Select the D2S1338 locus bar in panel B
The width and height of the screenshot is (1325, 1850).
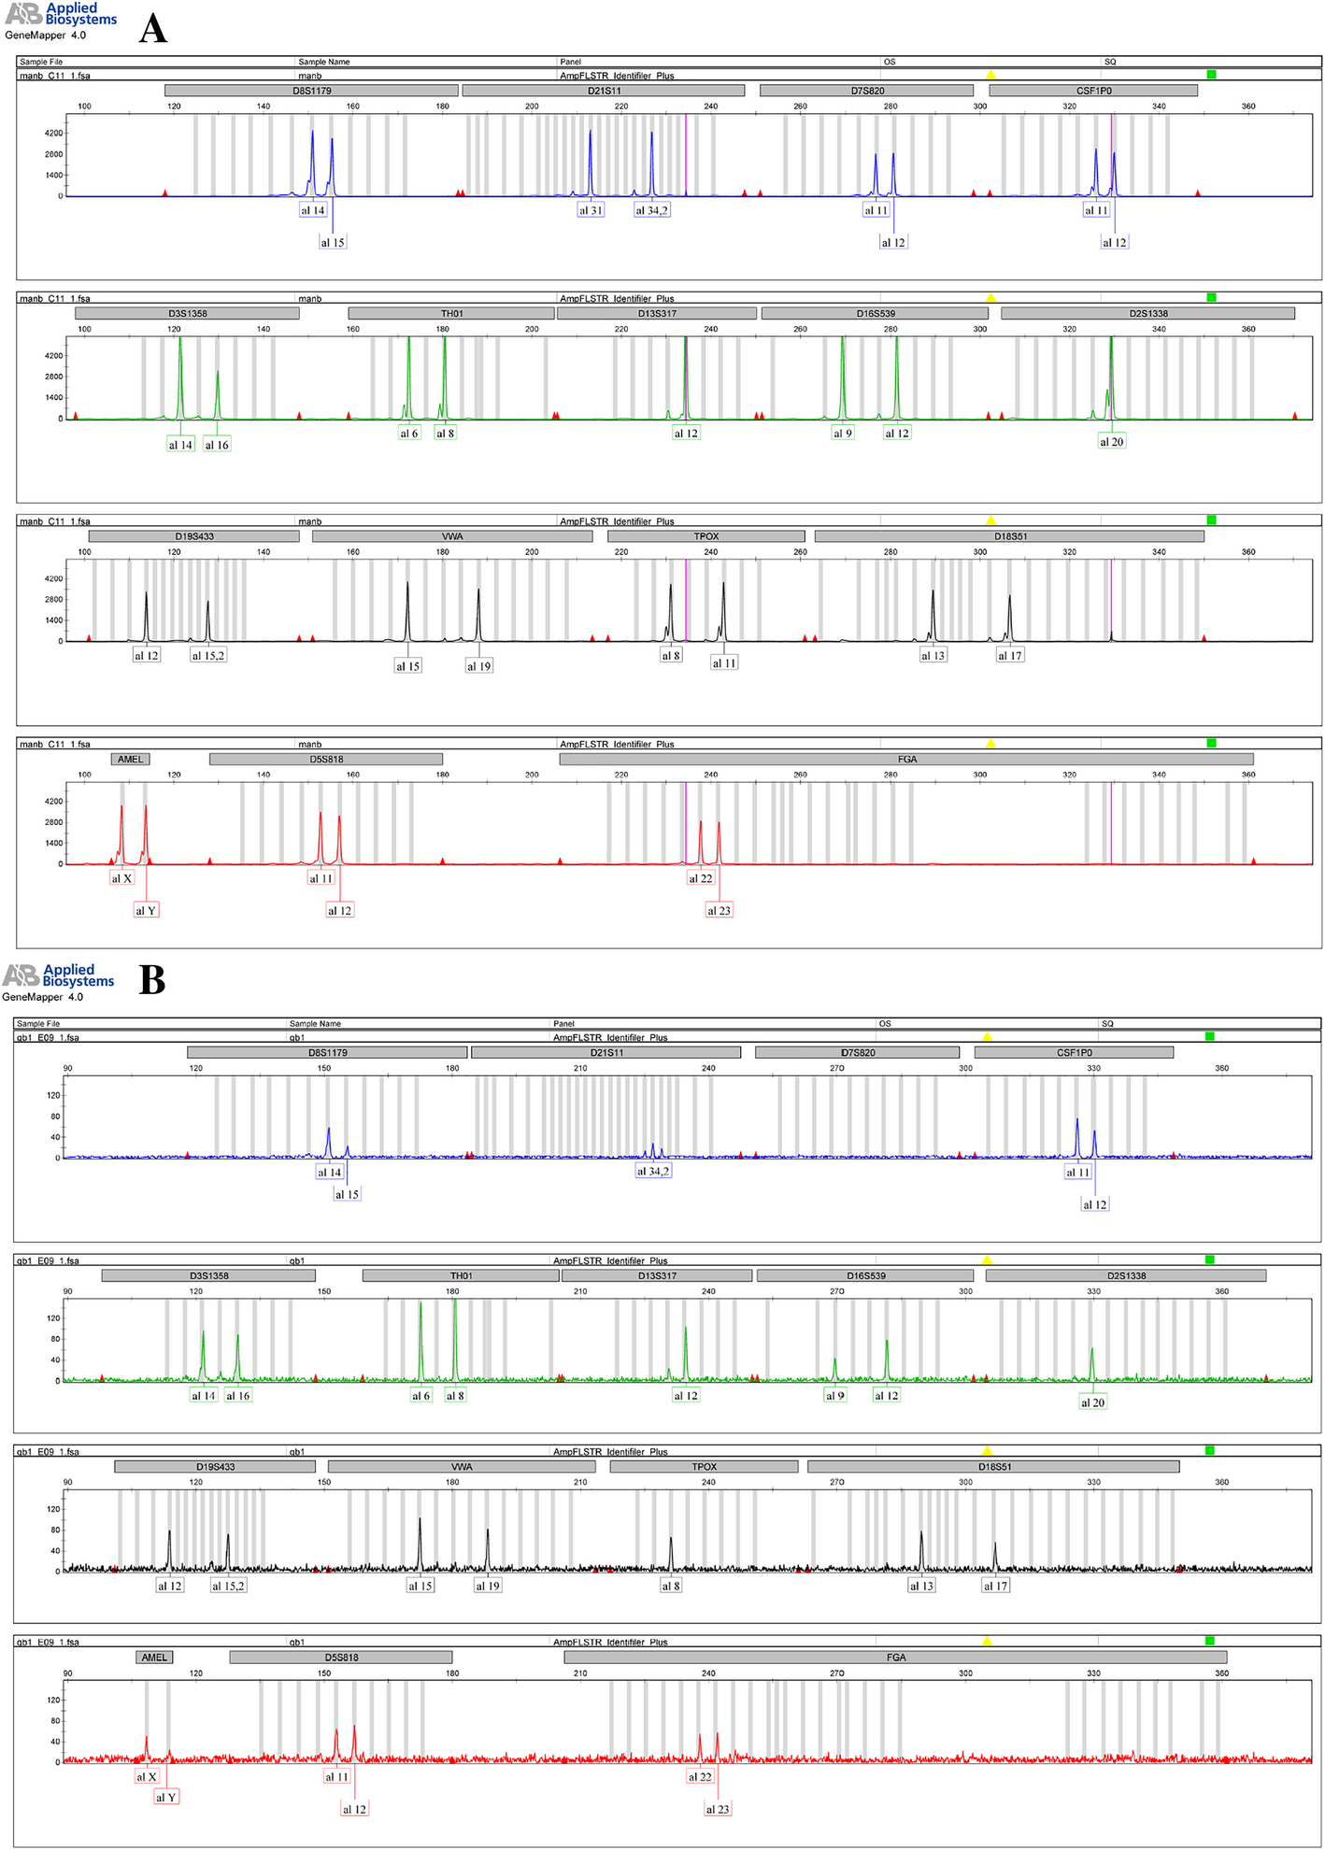[1126, 1276]
